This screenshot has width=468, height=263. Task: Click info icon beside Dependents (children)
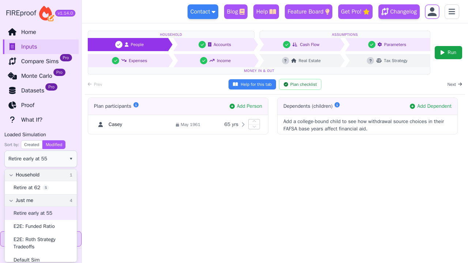tap(337, 105)
